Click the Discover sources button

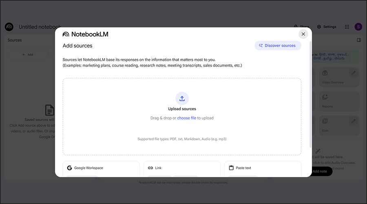(278, 46)
